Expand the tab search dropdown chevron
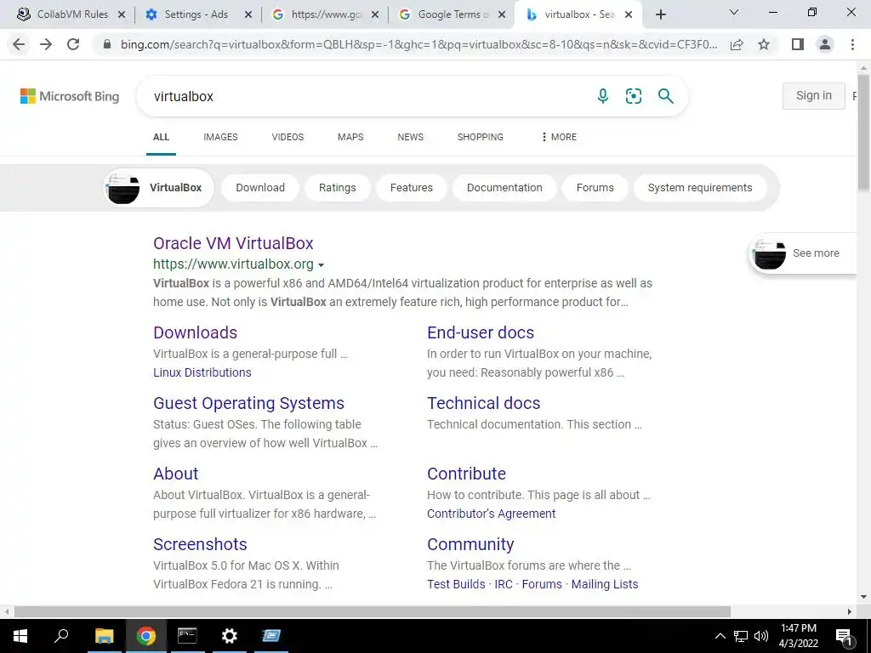 734,12
